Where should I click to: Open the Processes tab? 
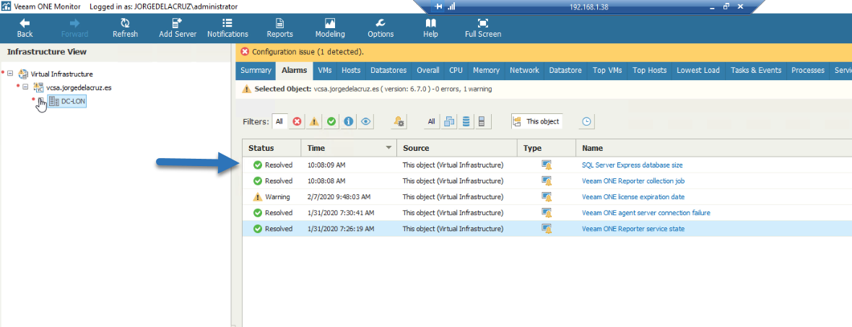tap(808, 71)
